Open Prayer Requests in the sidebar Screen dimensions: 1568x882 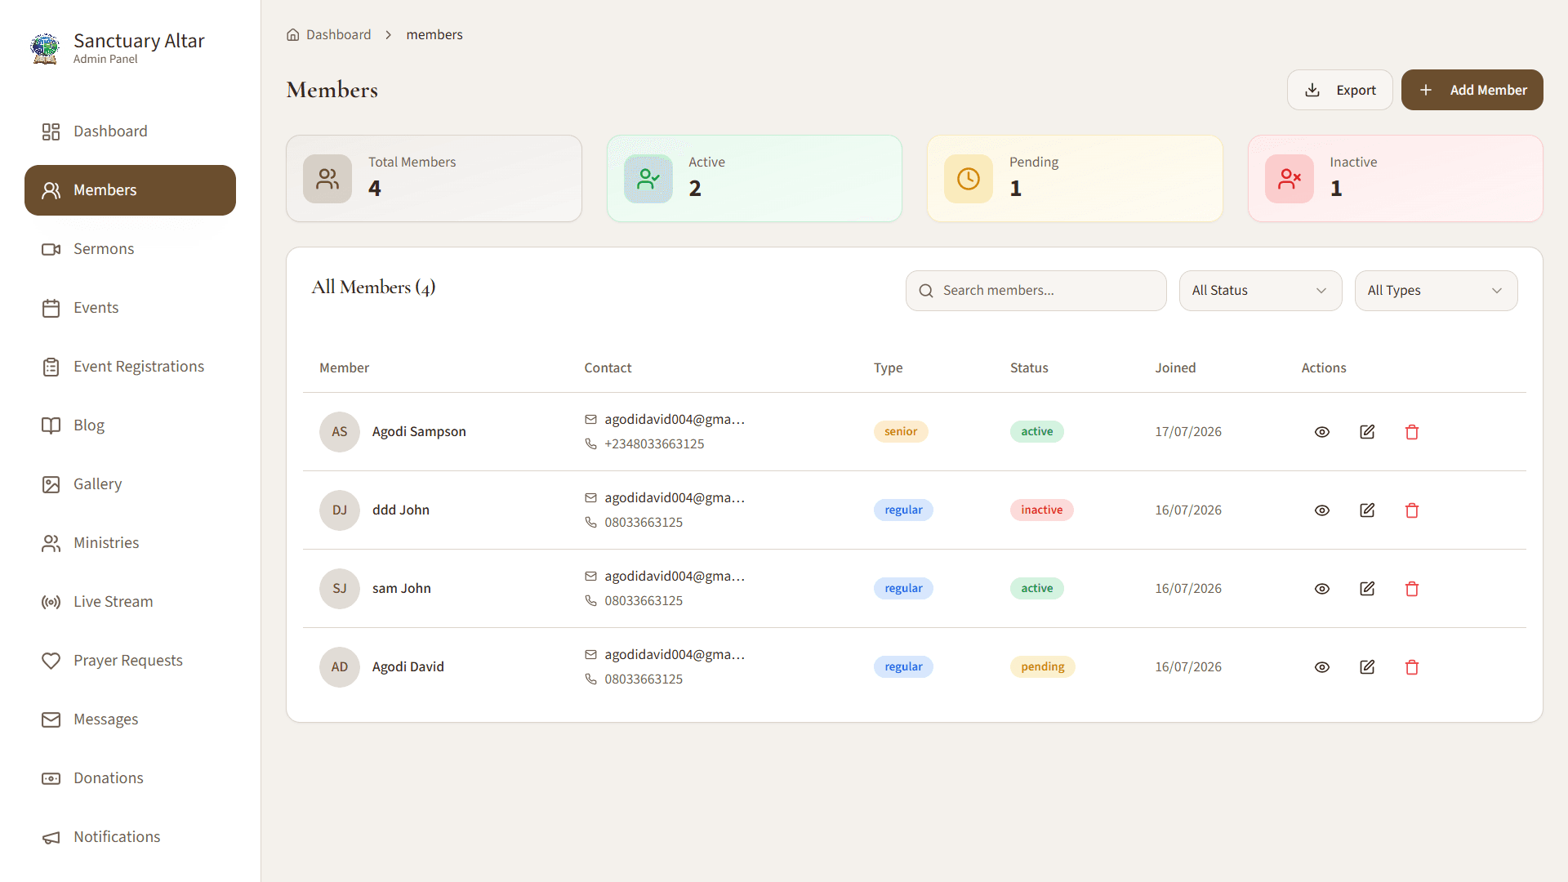(x=130, y=661)
